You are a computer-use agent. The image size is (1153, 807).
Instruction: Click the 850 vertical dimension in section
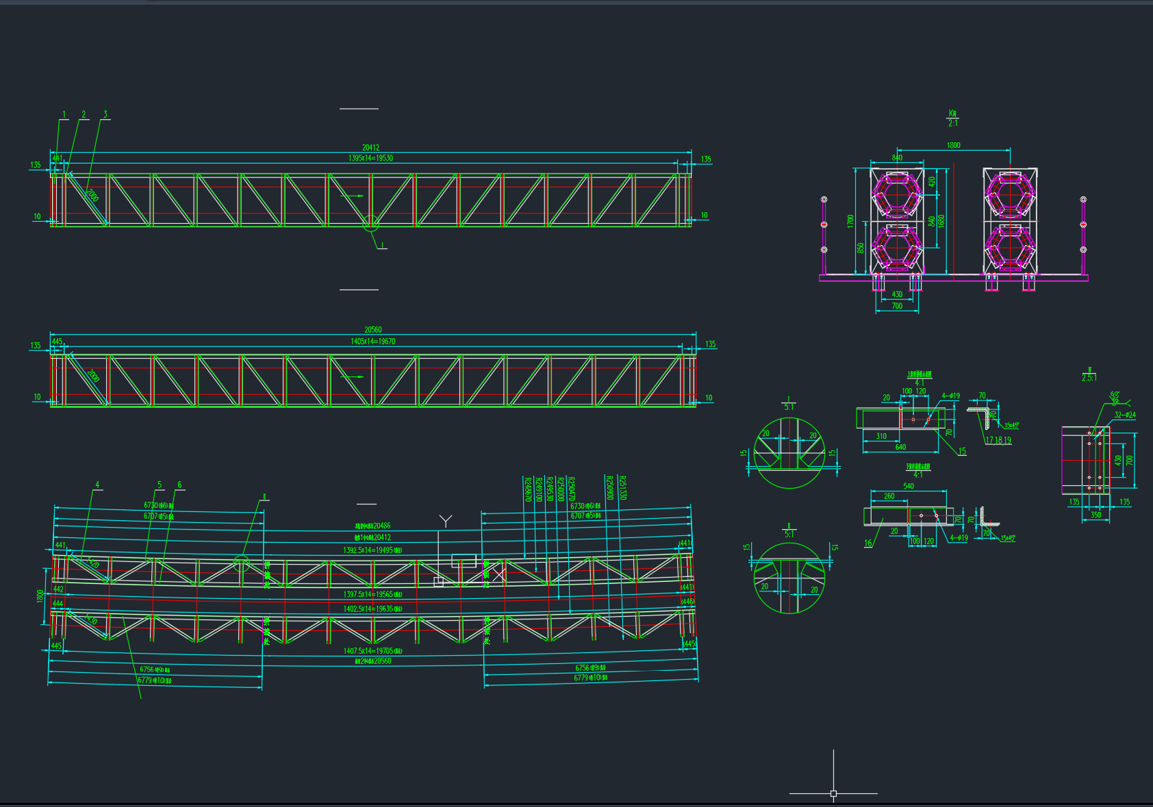861,248
